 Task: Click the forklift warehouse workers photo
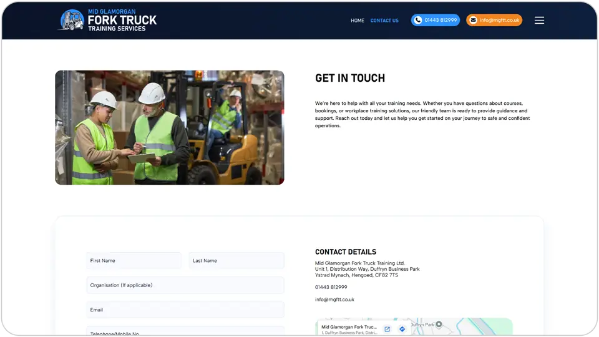170,127
